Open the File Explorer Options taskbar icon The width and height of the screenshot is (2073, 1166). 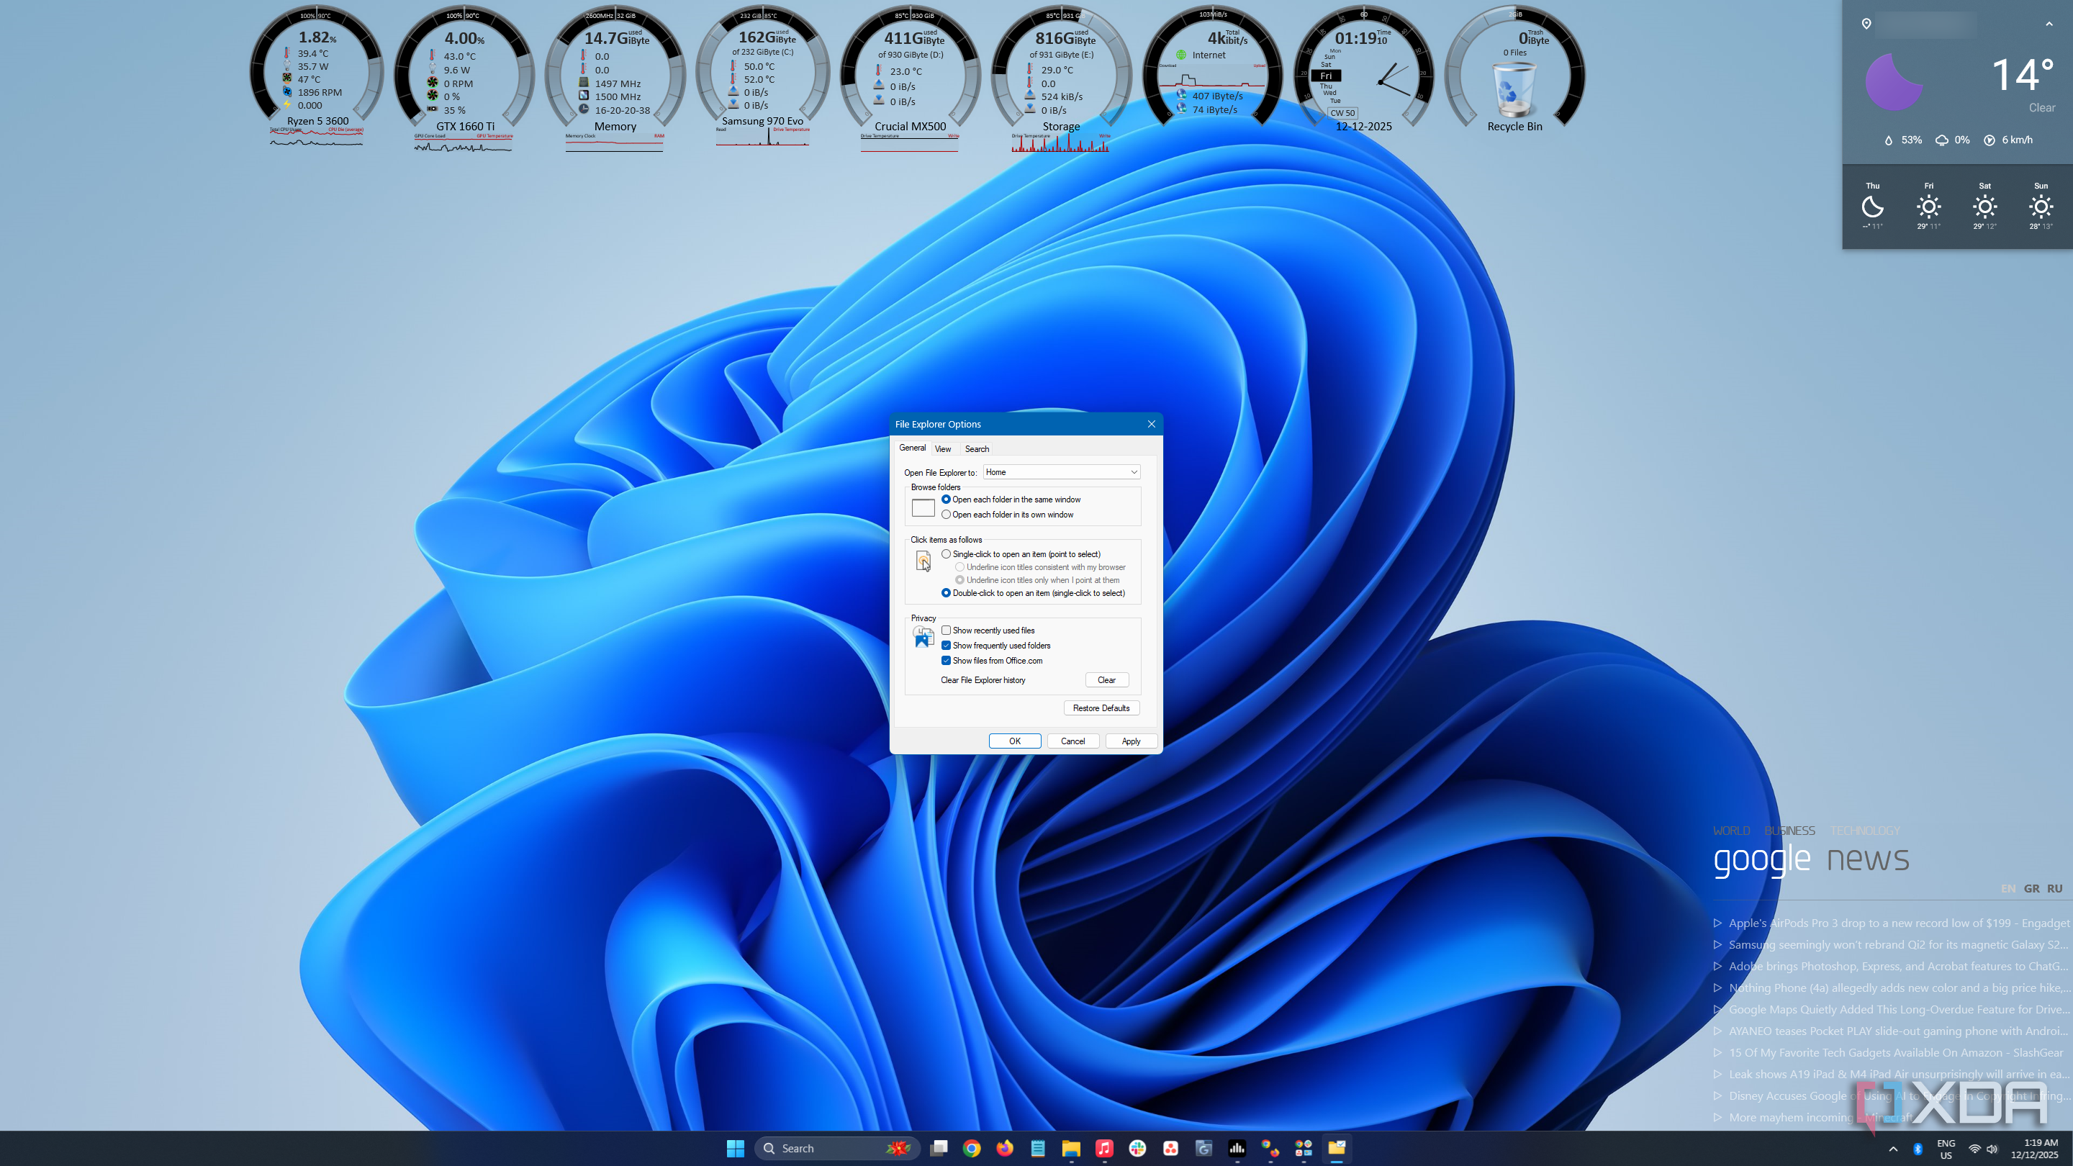1337,1148
